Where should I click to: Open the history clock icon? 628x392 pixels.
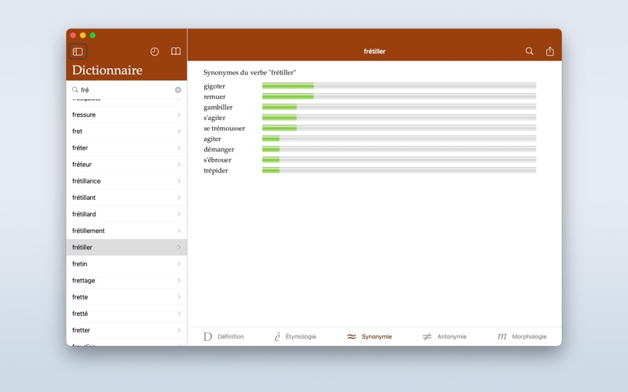(x=155, y=52)
